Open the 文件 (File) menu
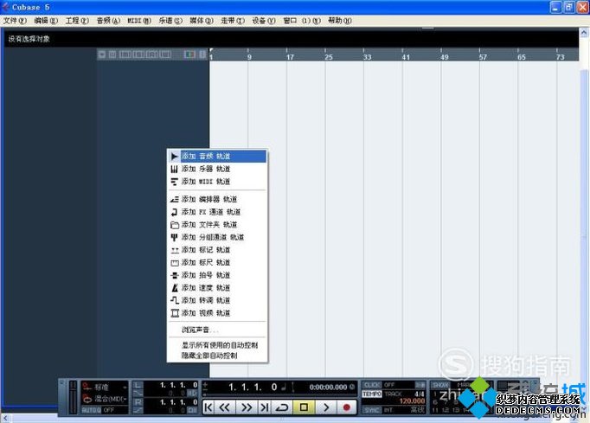Image resolution: width=590 pixels, height=423 pixels. (15, 21)
